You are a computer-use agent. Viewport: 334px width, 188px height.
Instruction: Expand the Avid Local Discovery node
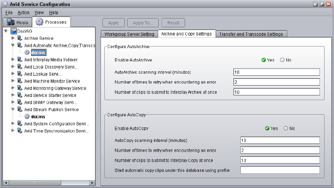[13, 67]
